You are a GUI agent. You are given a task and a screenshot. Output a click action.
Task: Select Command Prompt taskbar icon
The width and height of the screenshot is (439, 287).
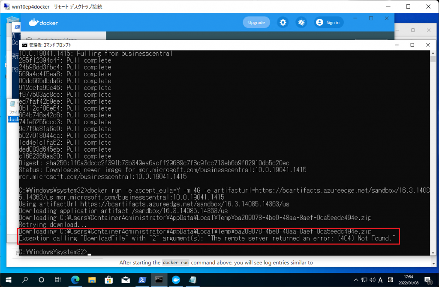point(159,280)
